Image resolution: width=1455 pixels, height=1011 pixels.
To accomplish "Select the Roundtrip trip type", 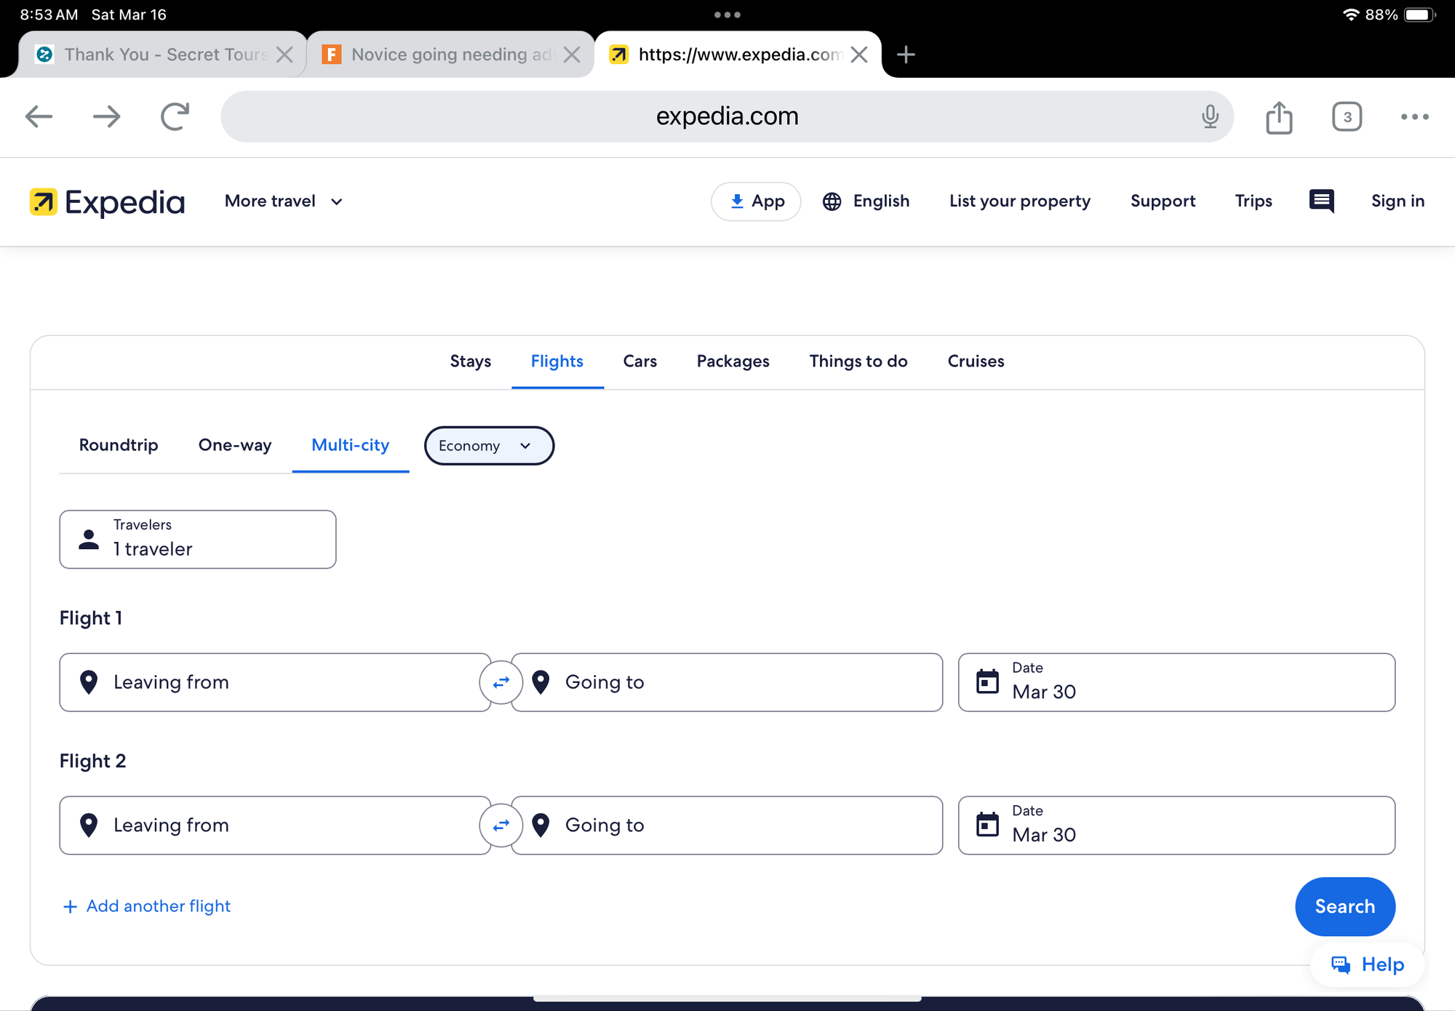I will [119, 445].
